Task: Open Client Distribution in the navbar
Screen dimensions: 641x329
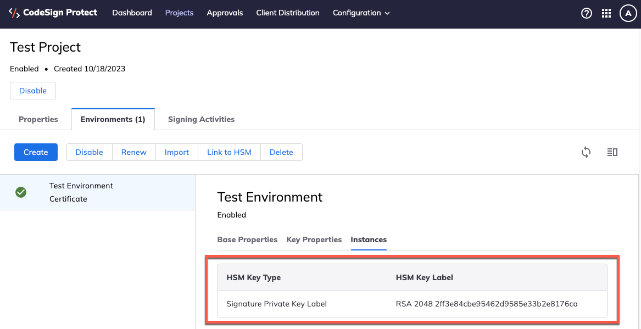Action: click(288, 13)
